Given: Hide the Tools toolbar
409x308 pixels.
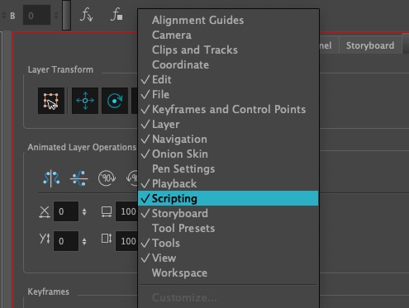Looking at the screenshot, I should (x=228, y=243).
